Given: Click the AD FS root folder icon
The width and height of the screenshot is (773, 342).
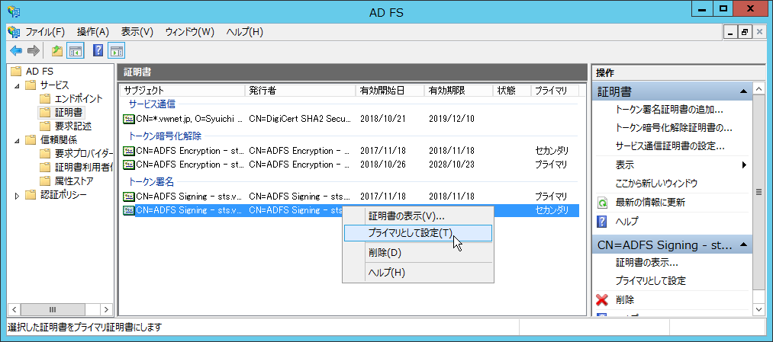Looking at the screenshot, I should coord(17,72).
